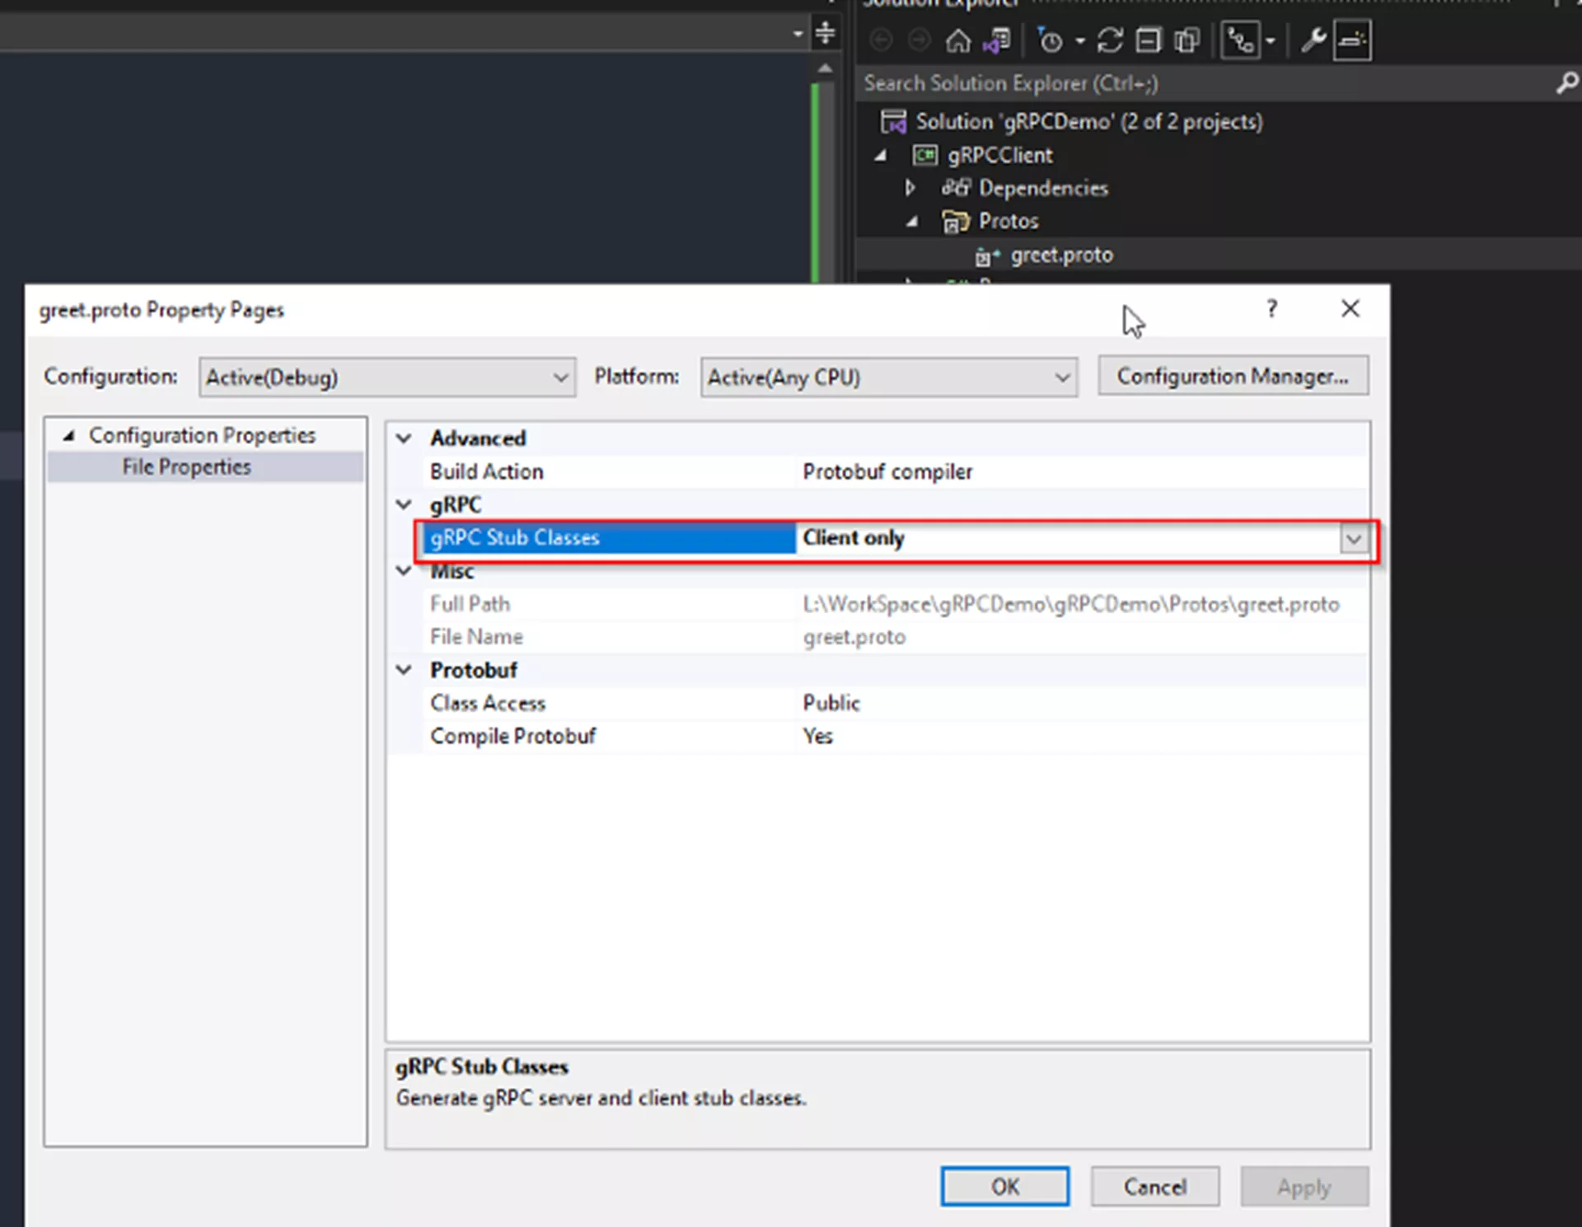Click Solution Explorer Back navigation arrow
The height and width of the screenshot is (1227, 1582).
881,40
